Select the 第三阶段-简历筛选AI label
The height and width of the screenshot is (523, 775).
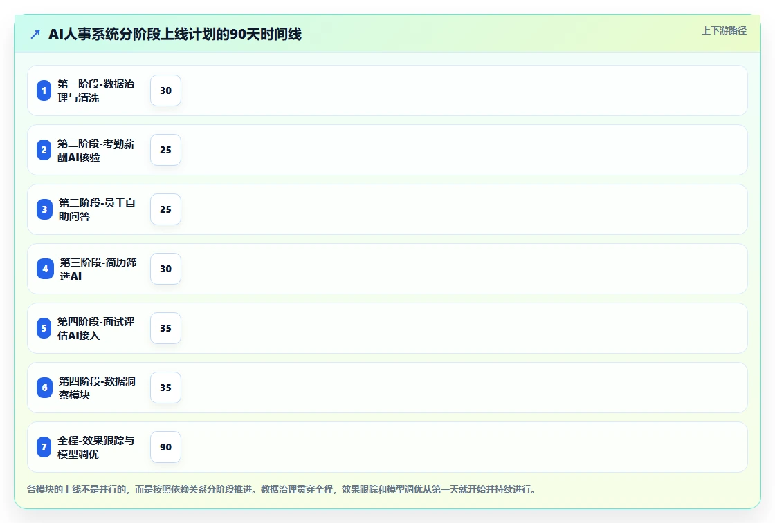click(98, 269)
